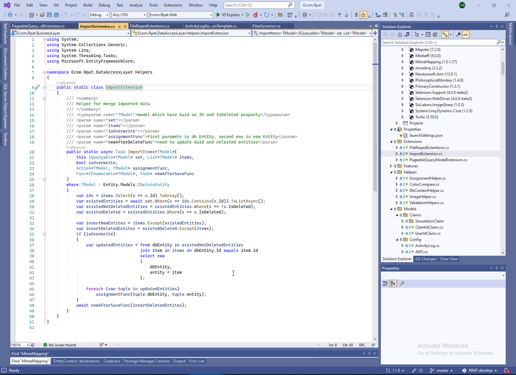
Task: Collapse all nodes in Solution Explorer
Action: 428,35
